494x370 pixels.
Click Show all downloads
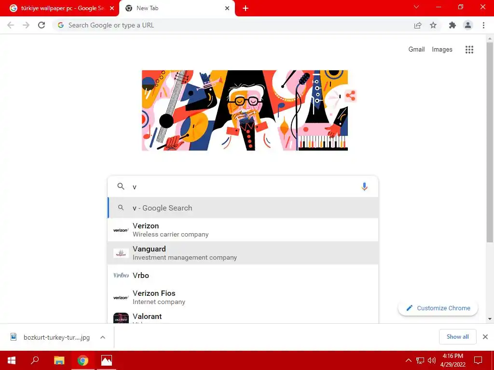pos(457,337)
